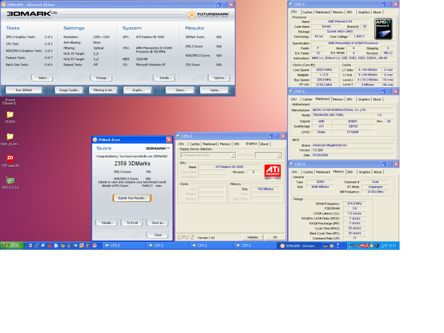Open the Windows Start button
Screen dimensions: 444x333
pos(13,245)
